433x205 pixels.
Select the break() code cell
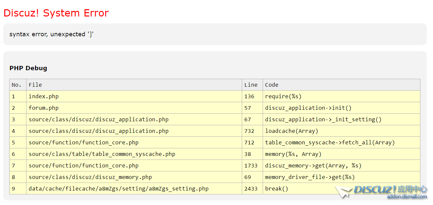coord(341,189)
